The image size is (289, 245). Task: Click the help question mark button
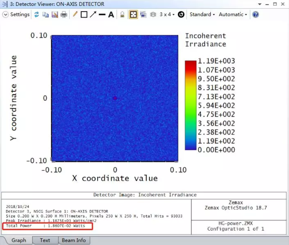(x=256, y=15)
